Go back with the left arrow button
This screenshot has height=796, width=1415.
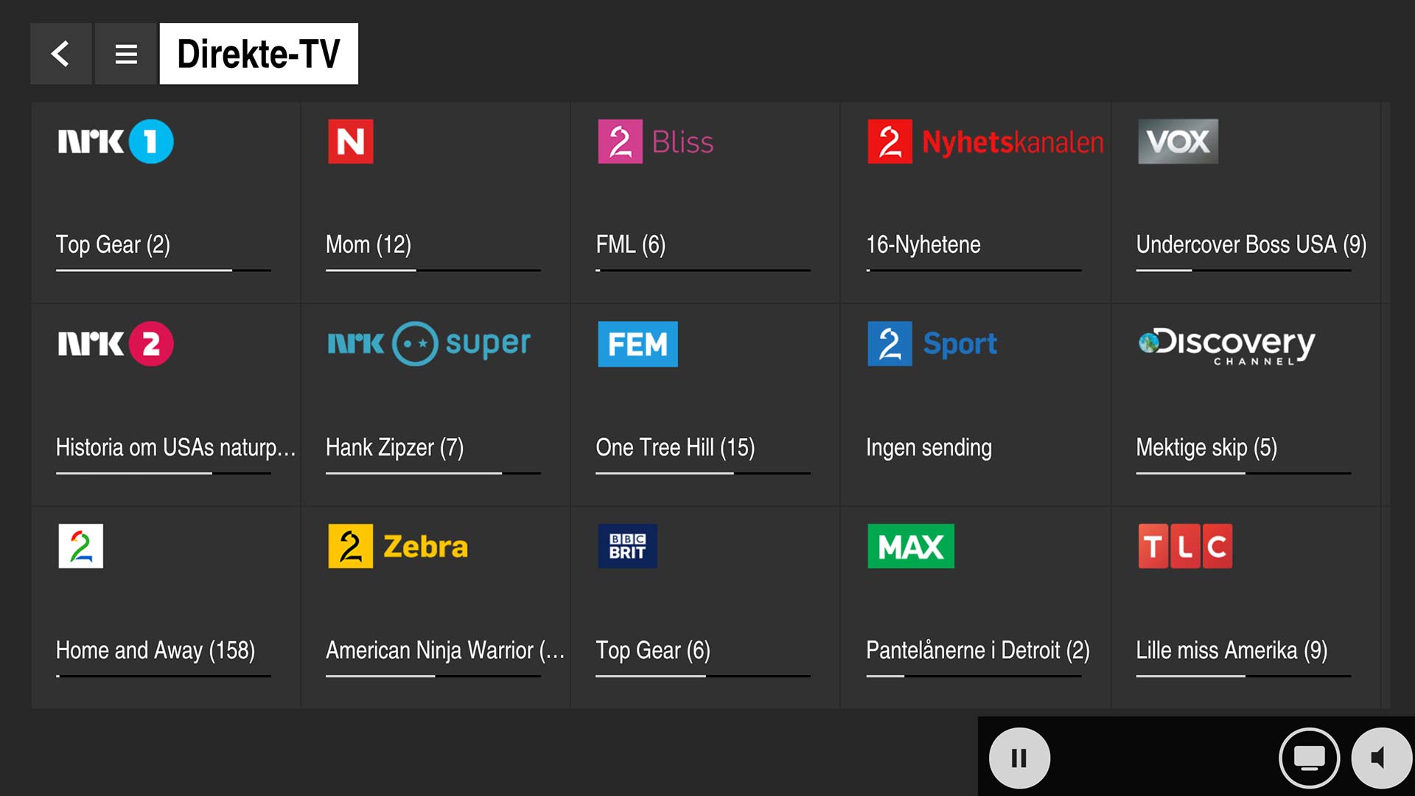click(61, 54)
